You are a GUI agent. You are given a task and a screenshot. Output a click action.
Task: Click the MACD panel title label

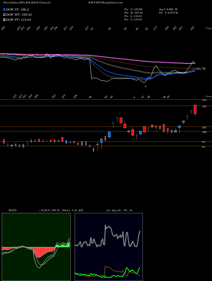(x=13, y=210)
